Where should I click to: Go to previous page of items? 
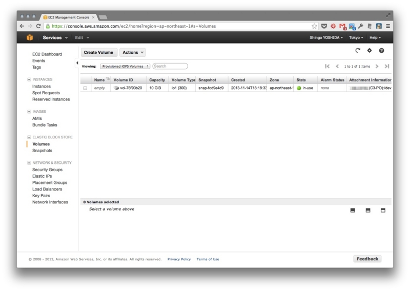click(x=337, y=67)
